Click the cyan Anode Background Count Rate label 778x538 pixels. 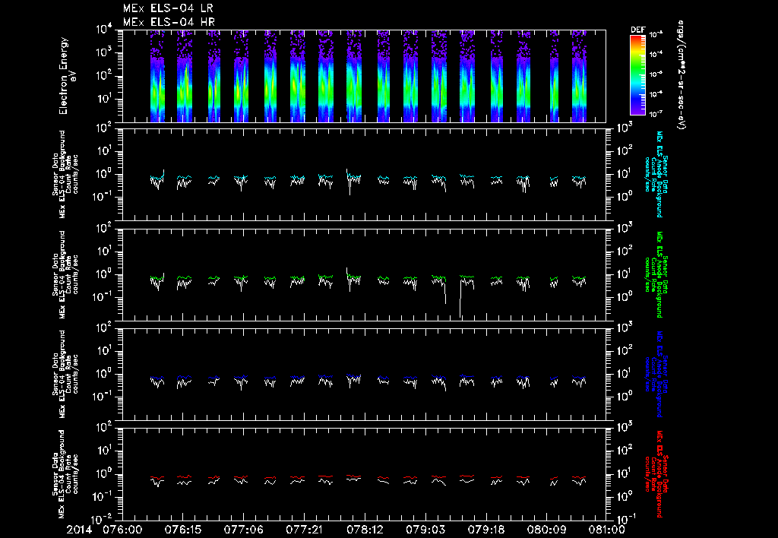click(656, 174)
